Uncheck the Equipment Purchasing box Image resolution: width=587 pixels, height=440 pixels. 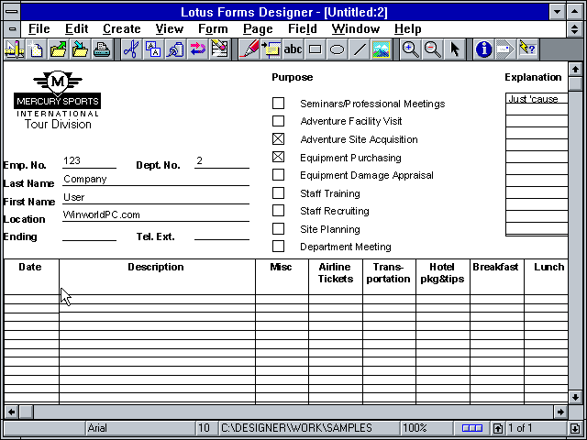click(278, 157)
